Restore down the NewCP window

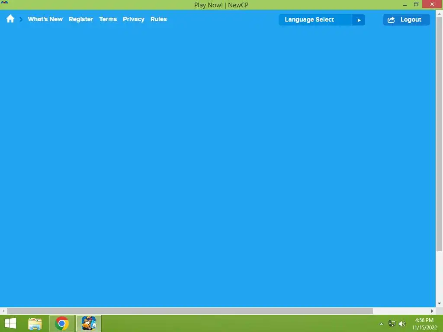coord(416,4)
